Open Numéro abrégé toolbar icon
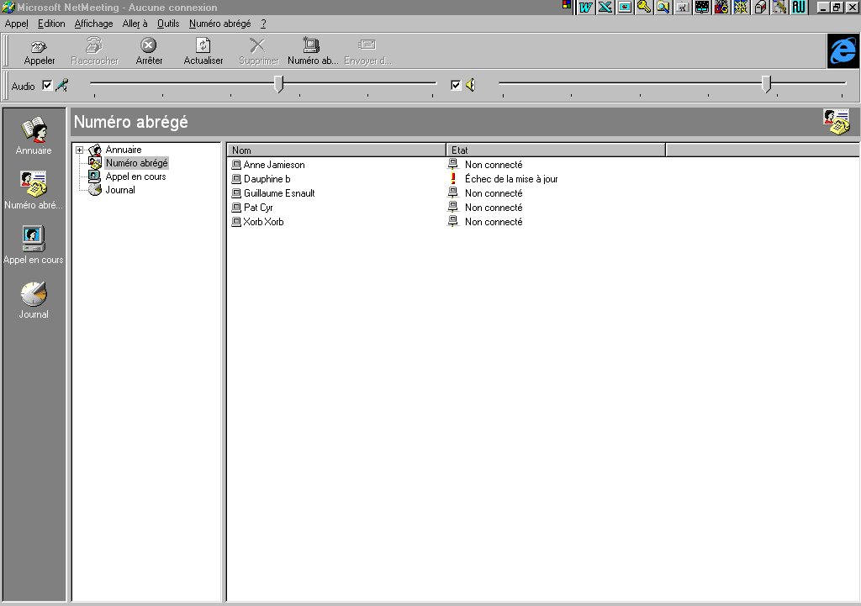861x606 pixels. point(312,45)
